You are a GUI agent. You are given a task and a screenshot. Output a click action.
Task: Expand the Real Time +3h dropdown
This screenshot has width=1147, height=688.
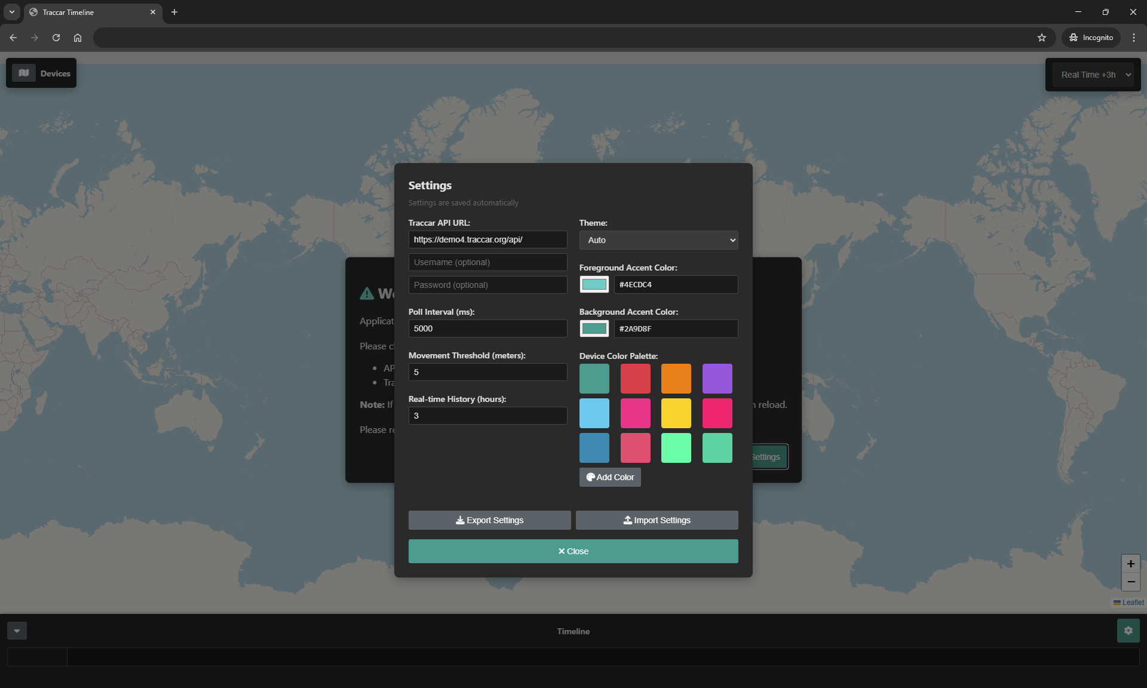pyautogui.click(x=1093, y=75)
